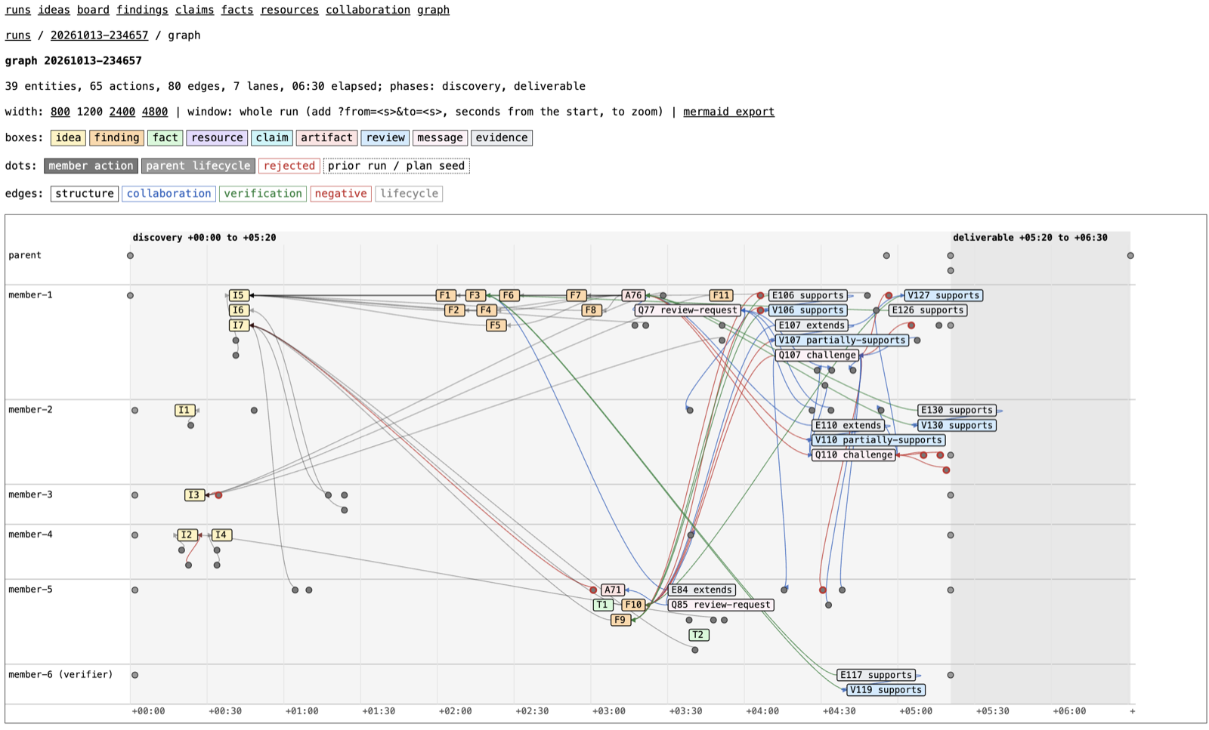Open the V106 supports review node
This screenshot has width=1209, height=730.
tap(808, 310)
